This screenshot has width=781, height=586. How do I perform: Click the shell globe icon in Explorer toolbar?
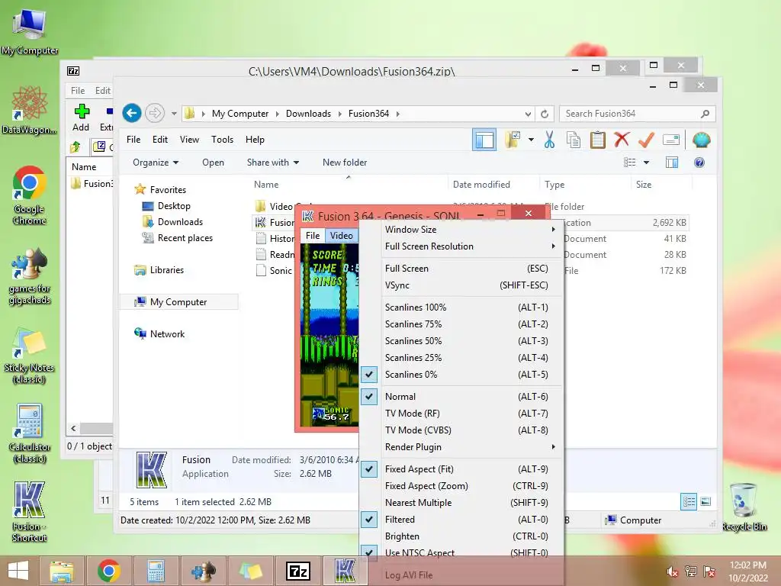tap(702, 140)
